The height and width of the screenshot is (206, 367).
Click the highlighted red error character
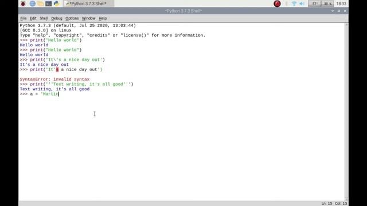[57, 70]
